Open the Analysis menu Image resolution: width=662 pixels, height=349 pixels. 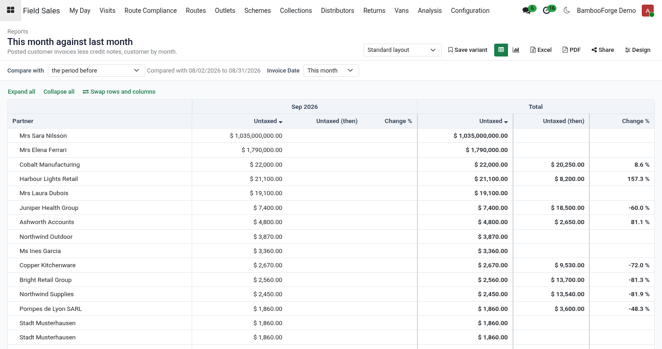pyautogui.click(x=430, y=11)
